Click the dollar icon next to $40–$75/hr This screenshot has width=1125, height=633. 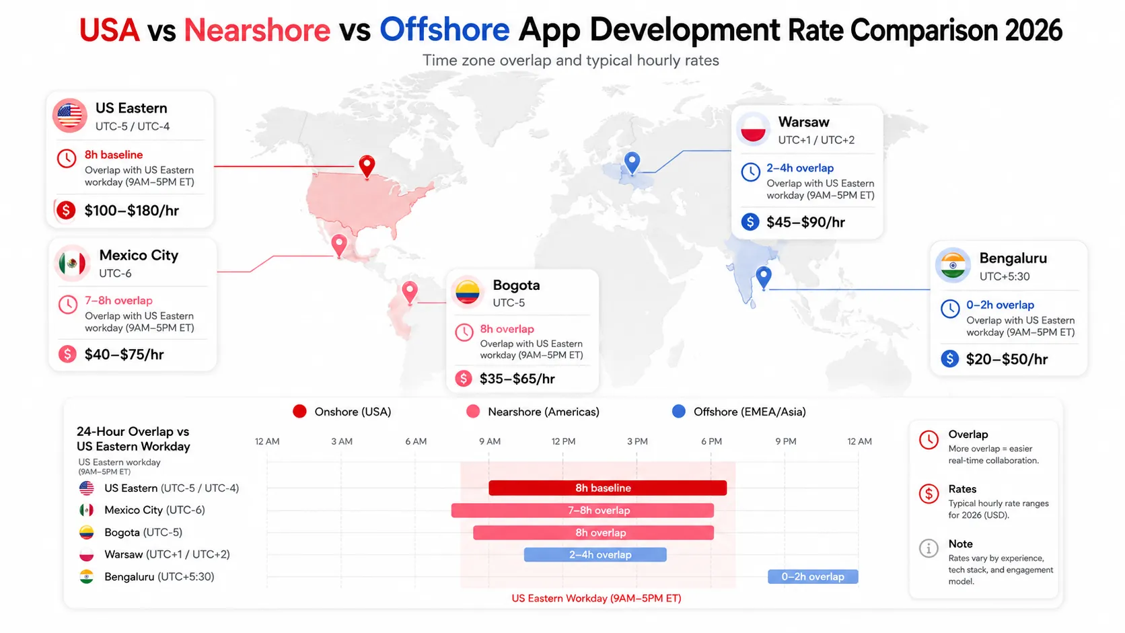tap(67, 354)
